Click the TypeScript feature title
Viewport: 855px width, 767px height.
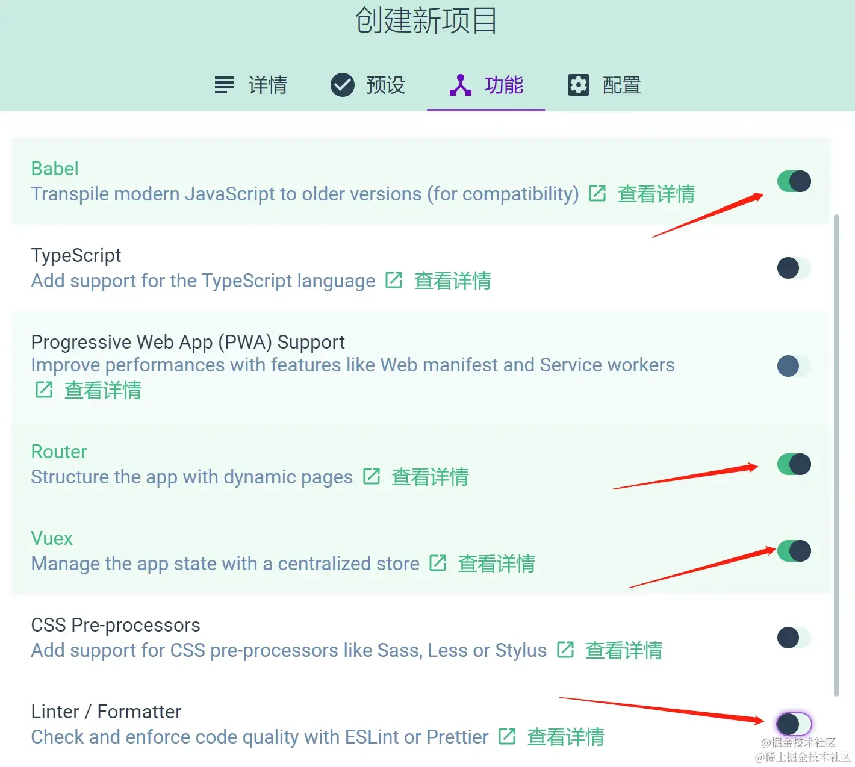[76, 255]
